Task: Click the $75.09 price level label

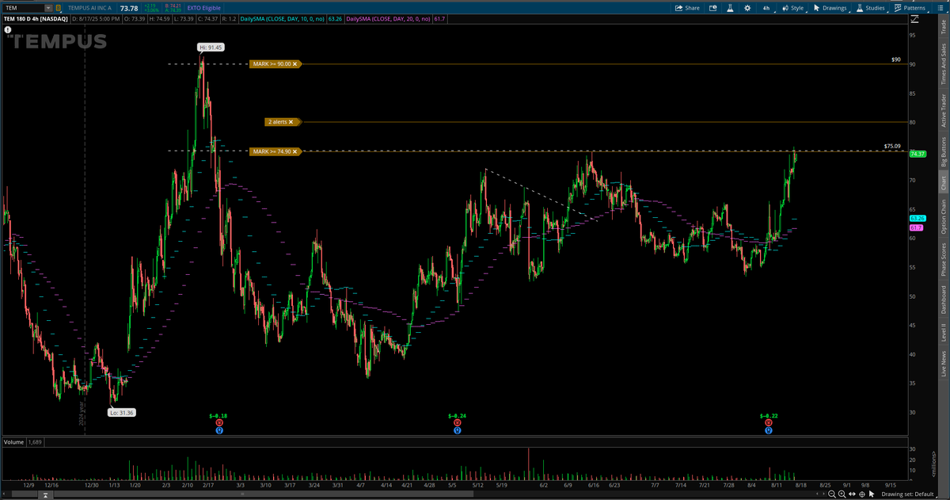Action: click(x=892, y=147)
